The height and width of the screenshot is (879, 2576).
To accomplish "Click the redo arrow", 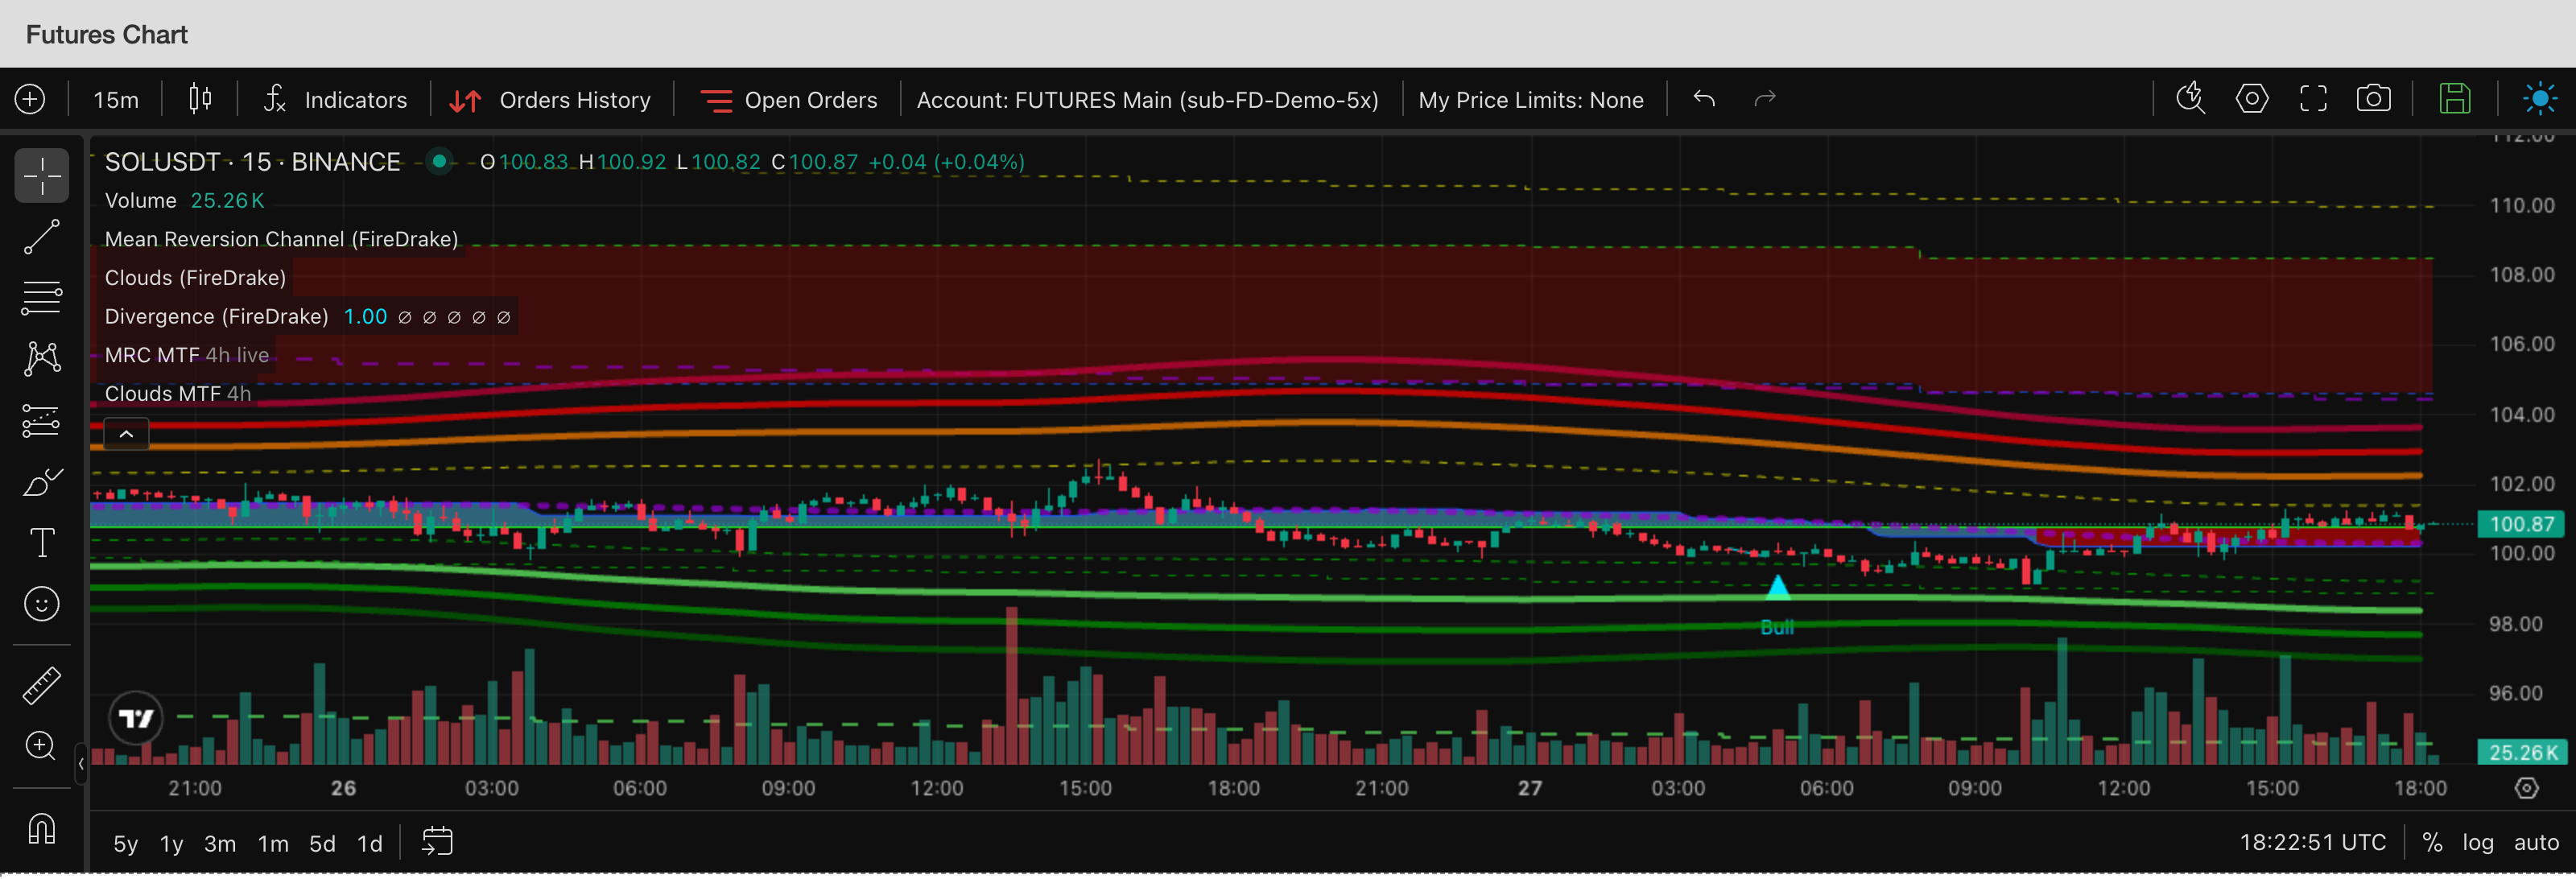I will [x=1765, y=99].
